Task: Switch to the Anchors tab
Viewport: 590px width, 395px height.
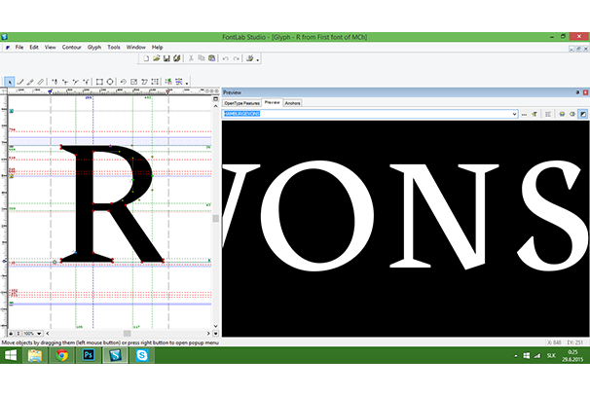Action: click(293, 102)
